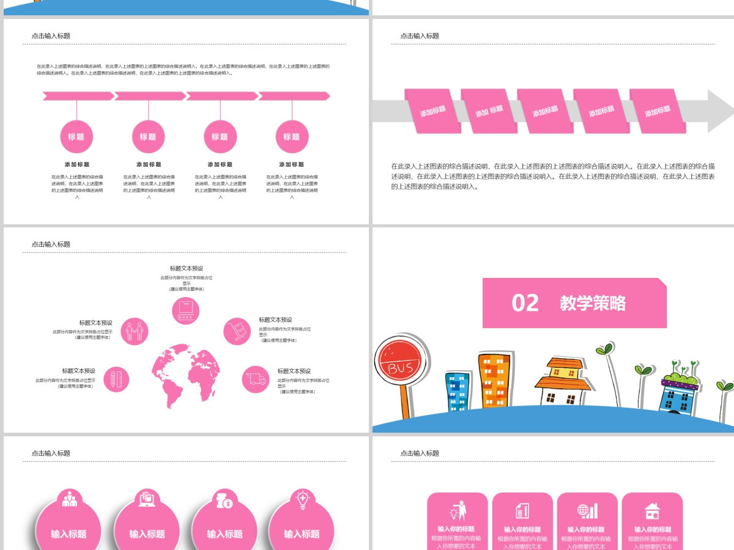Click 输入标题 text under the lightbulb icon
The width and height of the screenshot is (734, 550).
pyautogui.click(x=302, y=534)
